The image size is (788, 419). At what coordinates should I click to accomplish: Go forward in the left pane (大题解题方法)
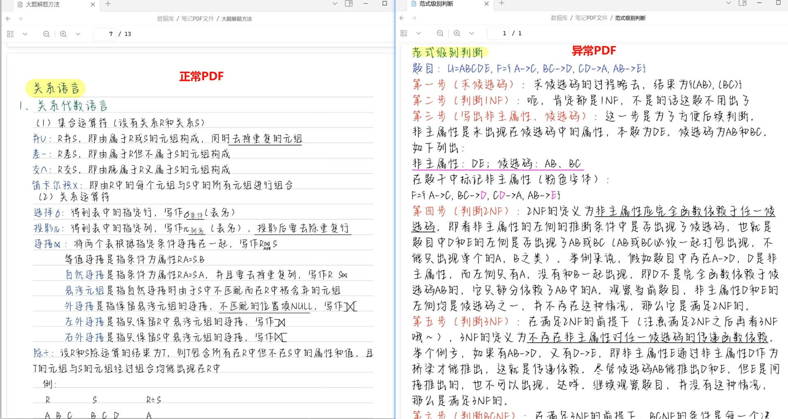pos(21,19)
